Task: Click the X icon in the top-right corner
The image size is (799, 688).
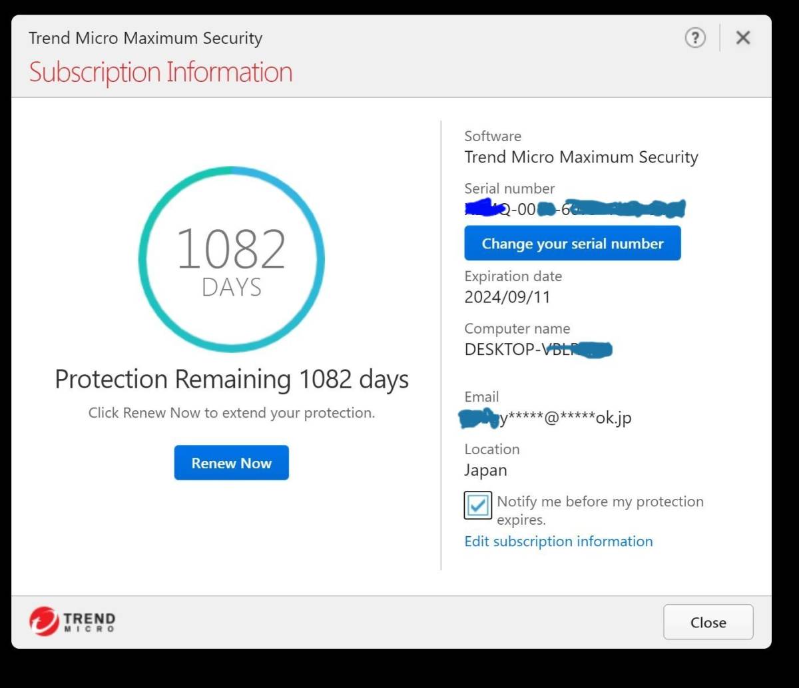Action: click(x=743, y=38)
